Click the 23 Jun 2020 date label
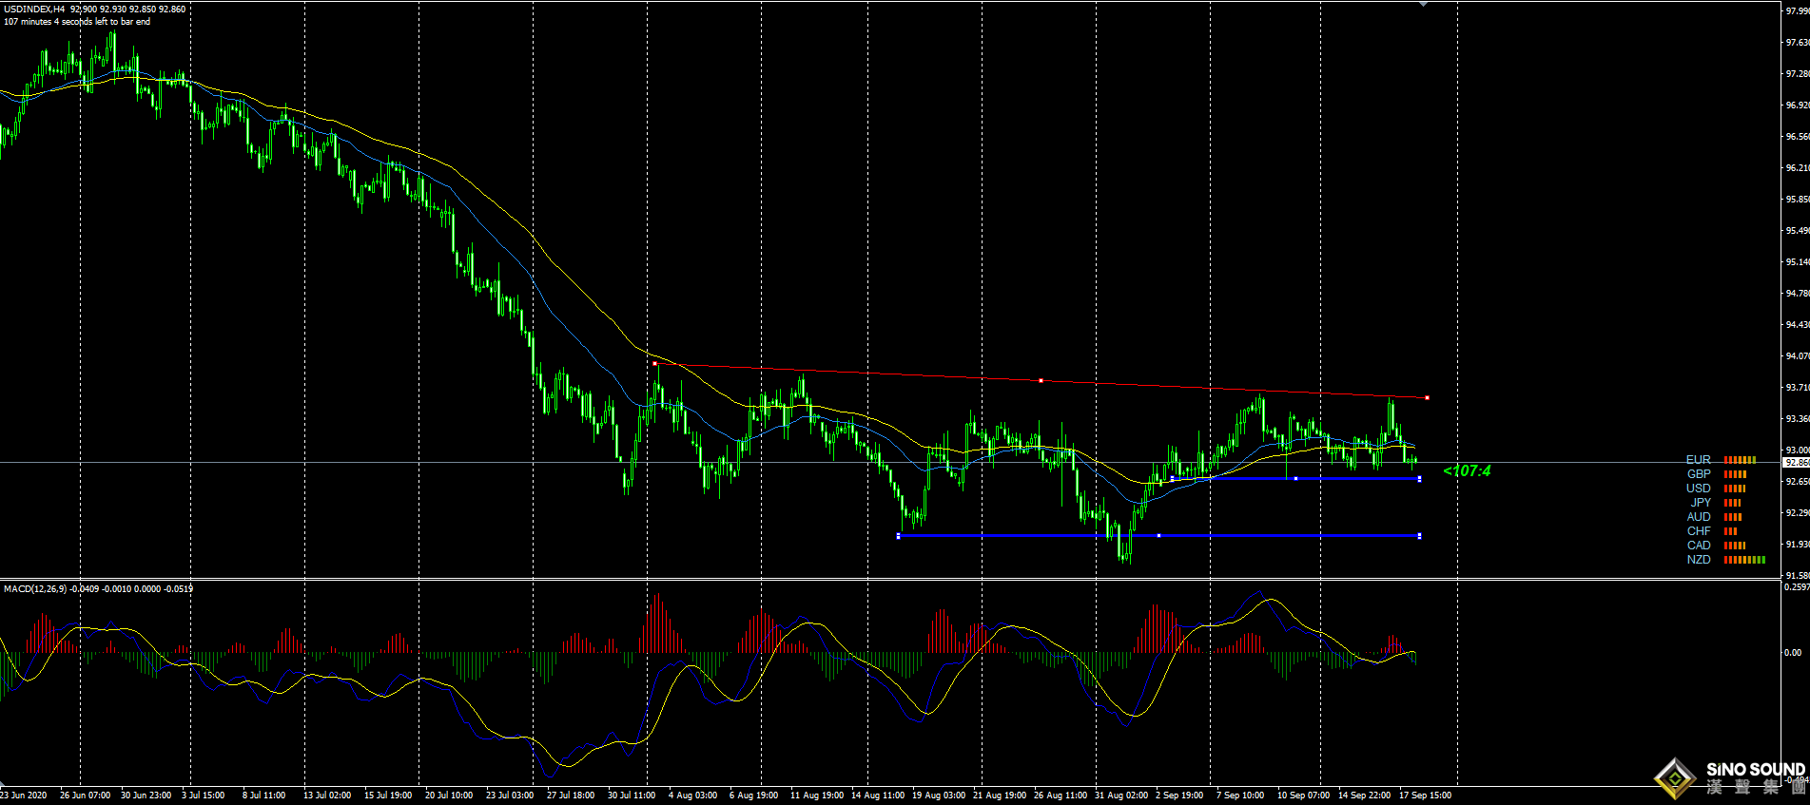 (x=23, y=795)
